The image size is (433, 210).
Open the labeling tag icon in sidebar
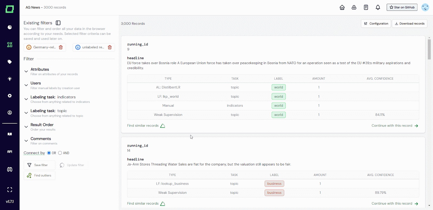click(10, 62)
